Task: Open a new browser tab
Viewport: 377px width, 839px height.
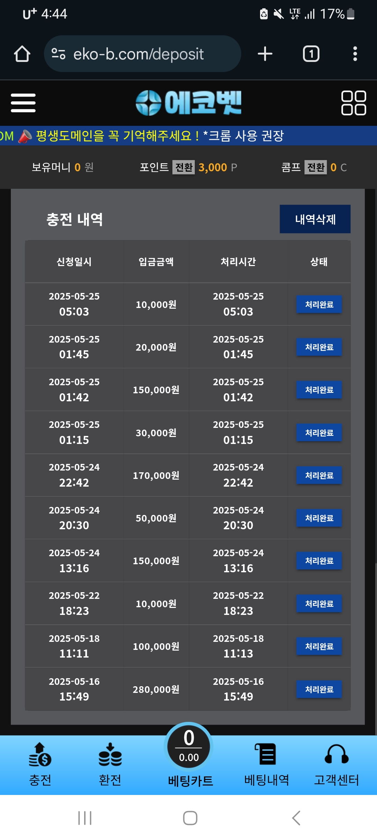Action: 265,54
